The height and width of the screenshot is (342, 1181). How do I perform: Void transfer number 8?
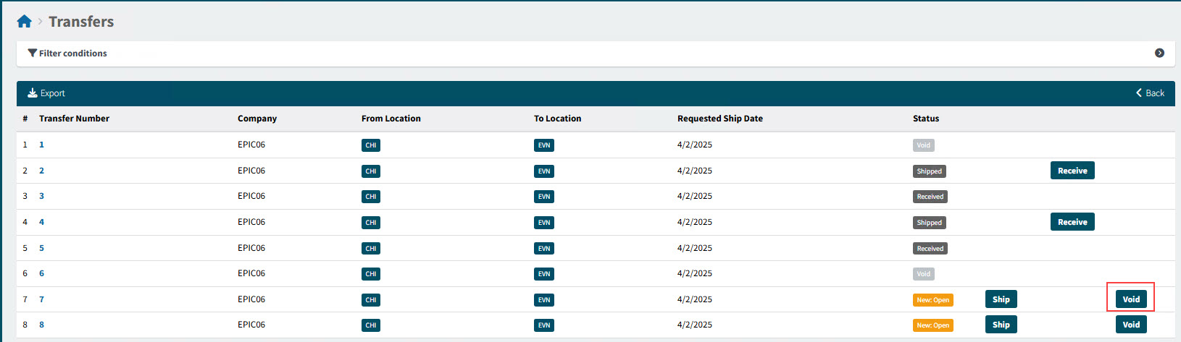coord(1131,325)
